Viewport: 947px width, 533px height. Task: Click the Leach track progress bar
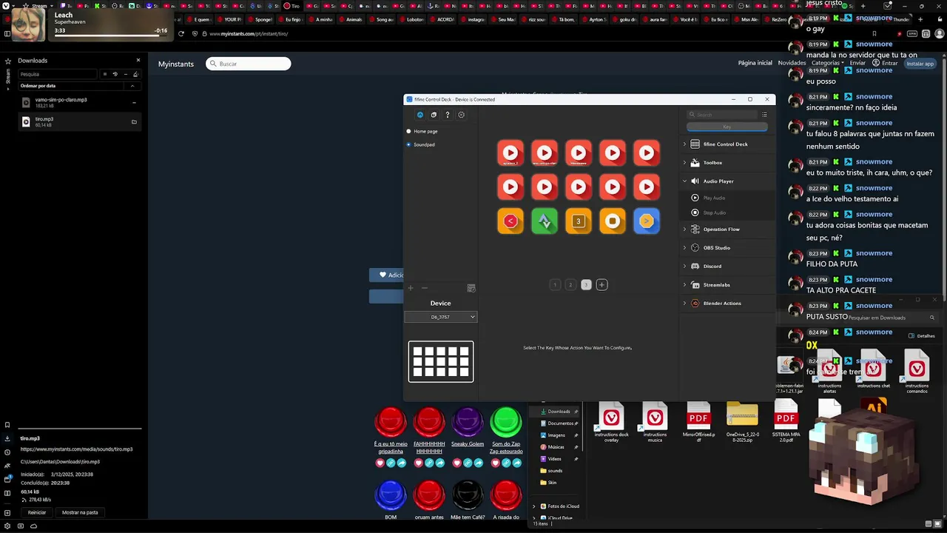(x=111, y=35)
